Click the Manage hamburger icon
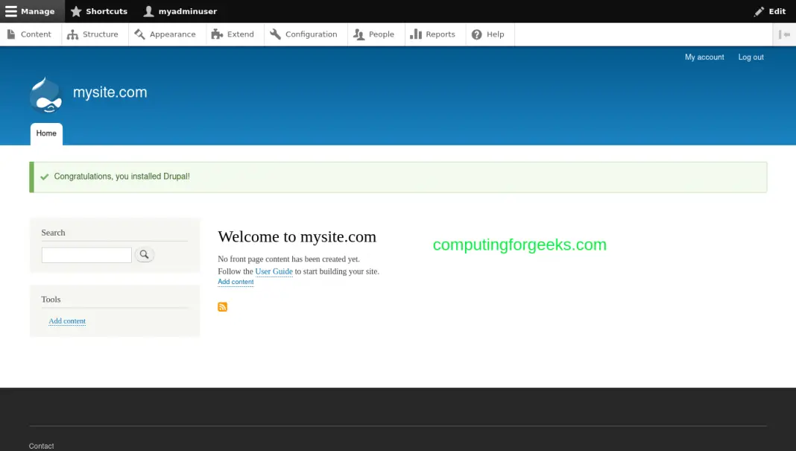Screen dimensions: 796x451 (x=10, y=11)
